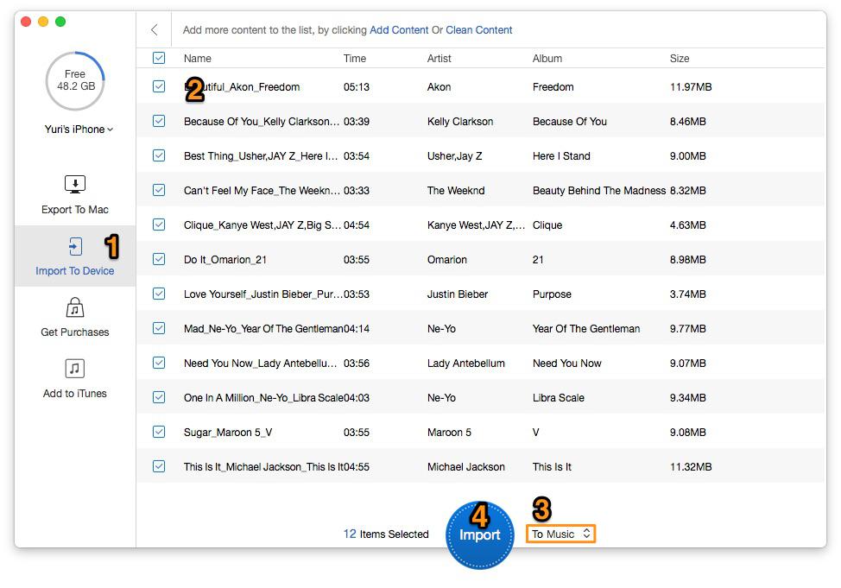Image resolution: width=841 pixels, height=588 pixels.
Task: Click time cell '05:13'
Action: 357,87
